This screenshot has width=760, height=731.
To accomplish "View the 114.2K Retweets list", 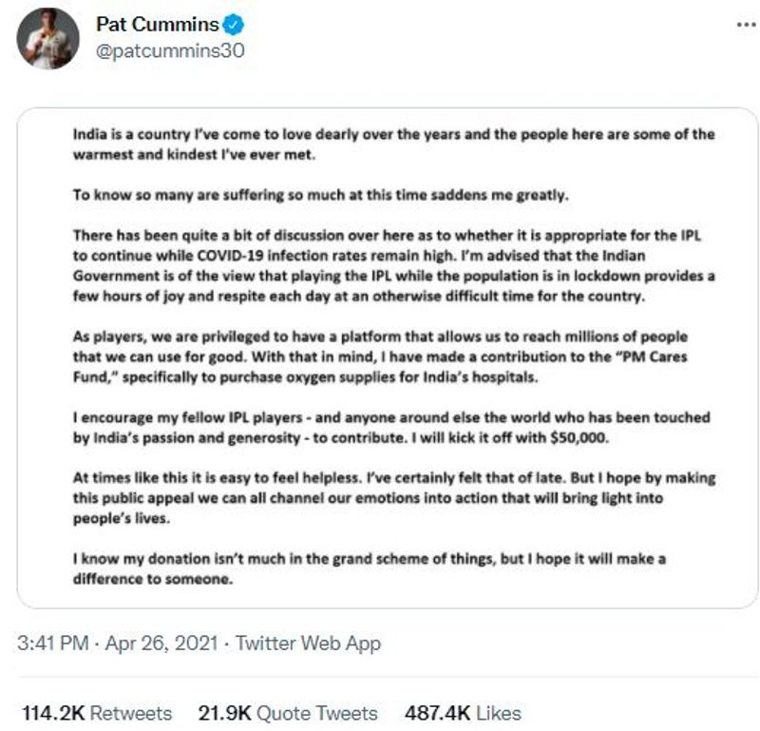I will click(x=97, y=713).
